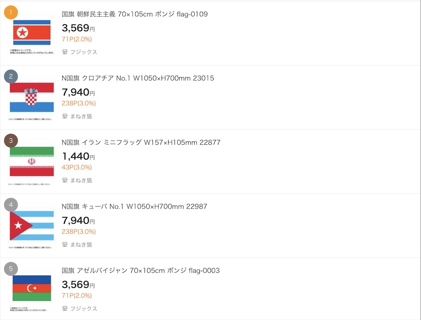
Task: Click the shop icon on the Cuba listing
Action: (65, 244)
